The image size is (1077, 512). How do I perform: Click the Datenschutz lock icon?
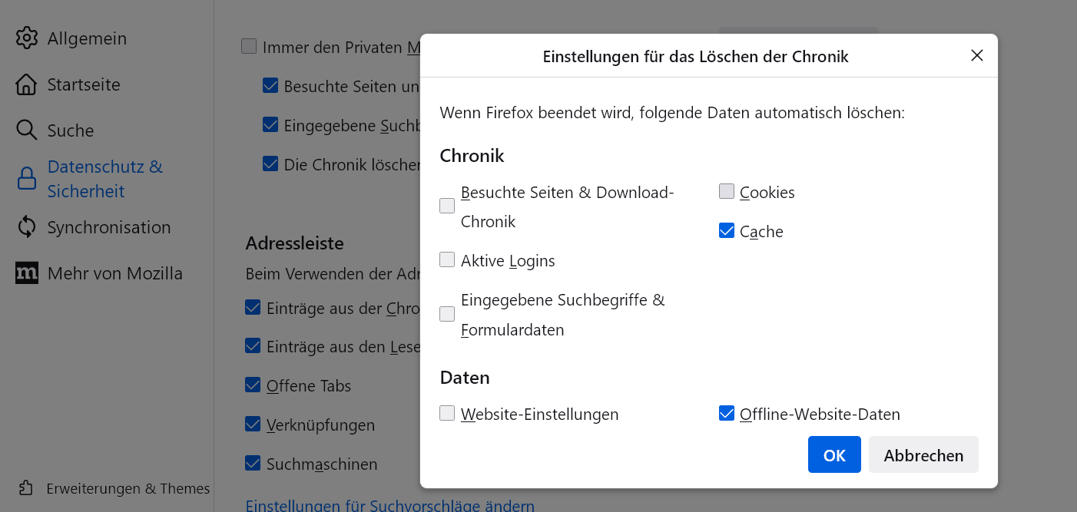coord(27,179)
